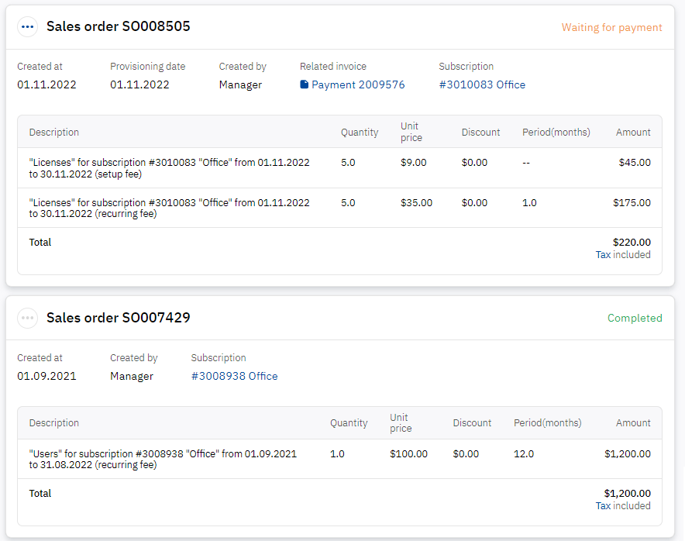Click the Tax link in SO008505 total

point(602,254)
